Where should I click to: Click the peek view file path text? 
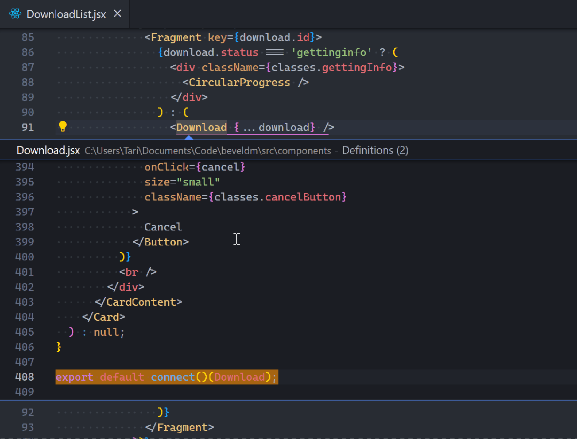tap(208, 151)
